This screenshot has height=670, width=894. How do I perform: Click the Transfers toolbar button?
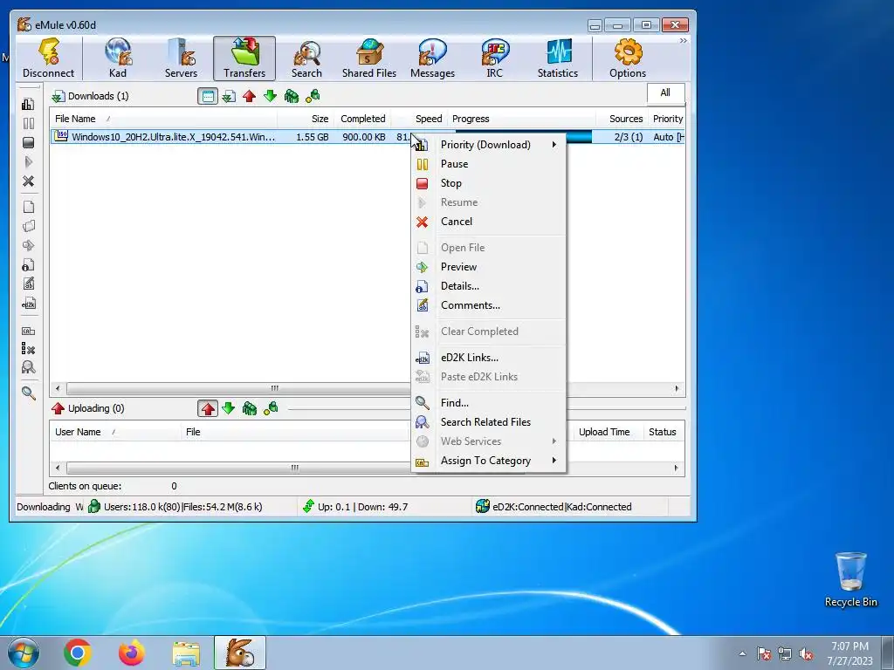coord(244,58)
